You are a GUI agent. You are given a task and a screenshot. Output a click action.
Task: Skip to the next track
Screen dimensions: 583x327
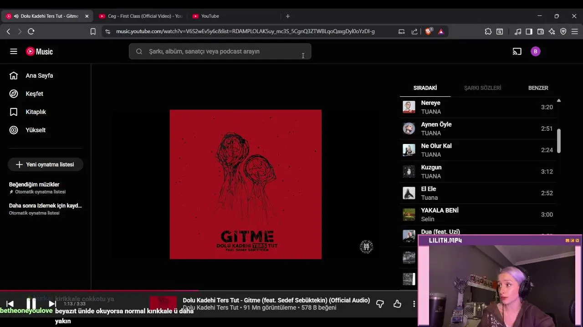[52, 304]
